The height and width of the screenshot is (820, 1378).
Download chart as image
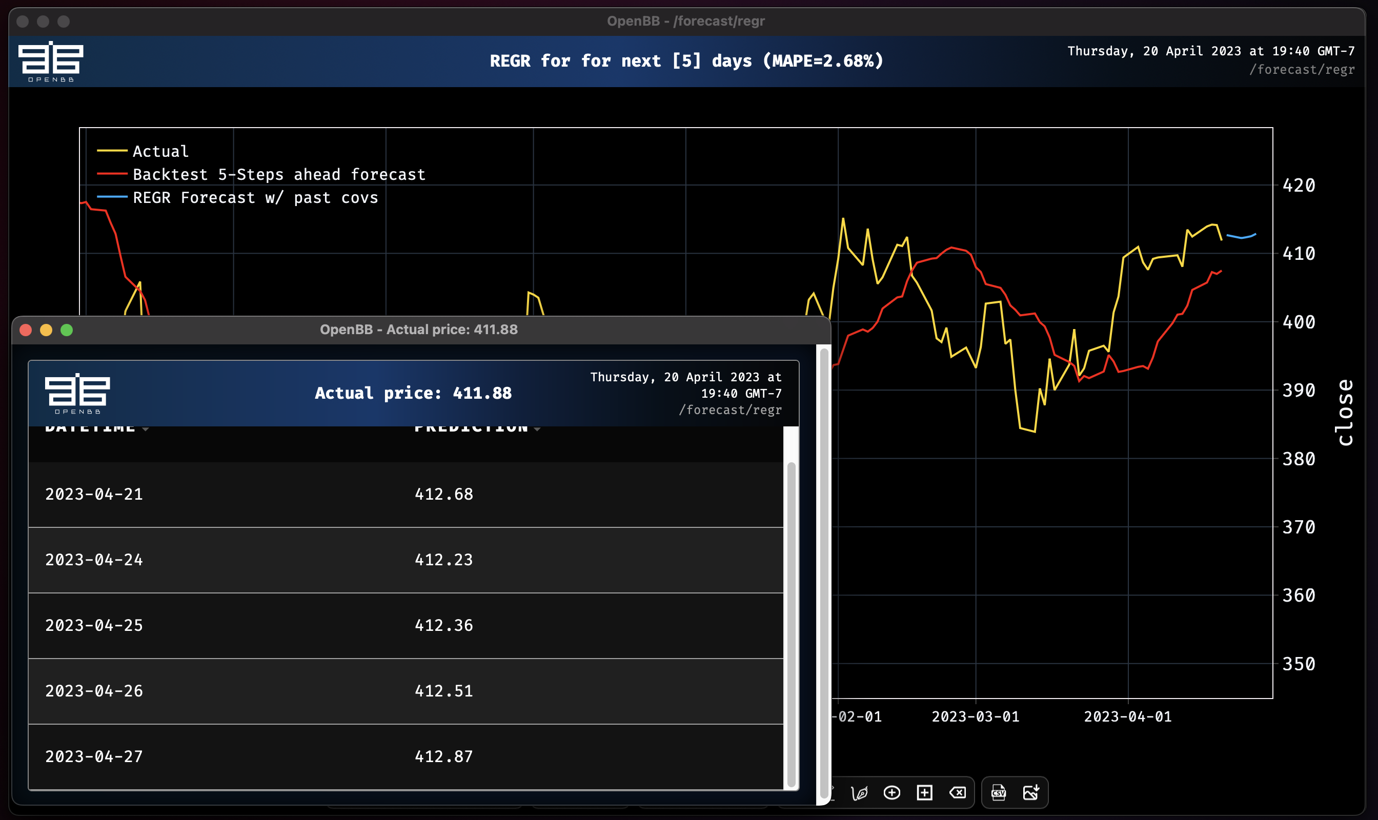tap(1031, 793)
